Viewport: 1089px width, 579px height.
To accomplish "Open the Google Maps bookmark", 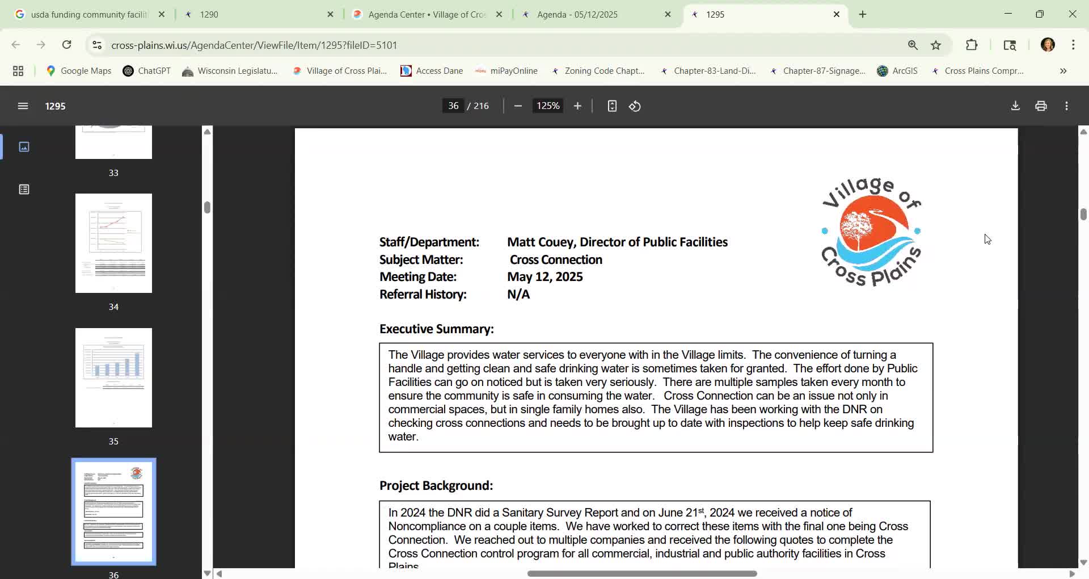I will point(79,71).
